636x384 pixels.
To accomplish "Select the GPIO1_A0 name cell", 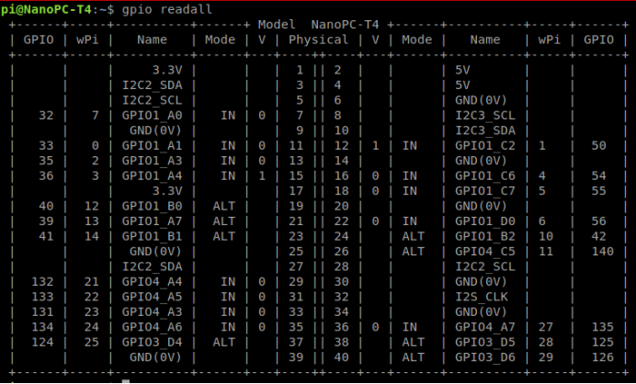I will click(152, 116).
